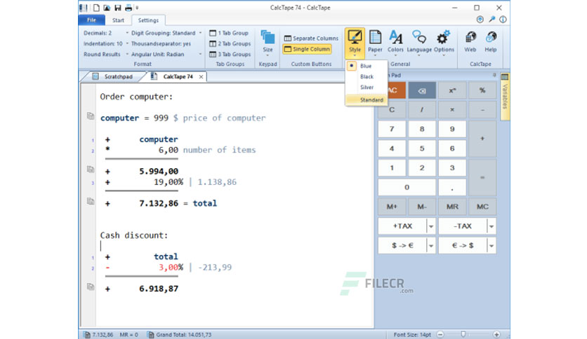Toggle Single Column custom buttons
The image size is (587, 339).
tap(307, 49)
